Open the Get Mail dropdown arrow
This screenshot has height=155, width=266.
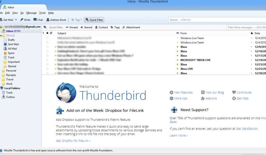pyautogui.click(x=16, y=20)
